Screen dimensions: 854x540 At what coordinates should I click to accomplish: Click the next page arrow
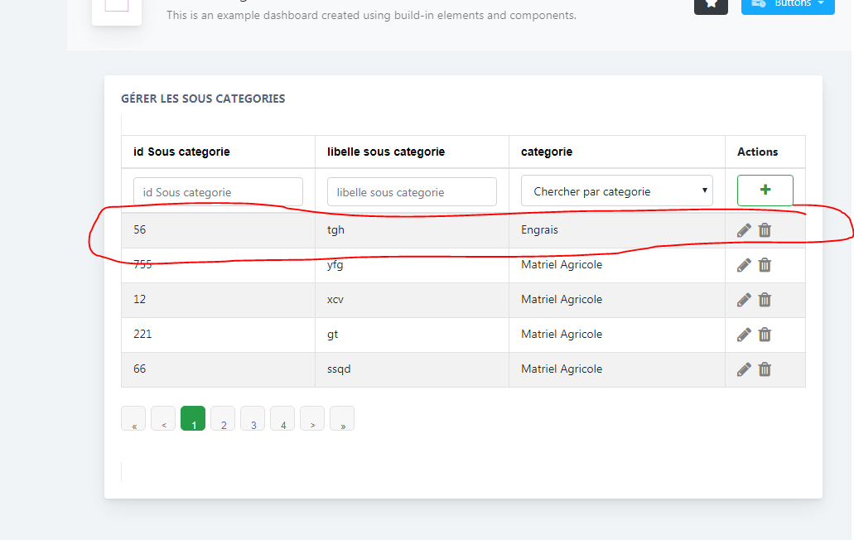click(x=312, y=418)
